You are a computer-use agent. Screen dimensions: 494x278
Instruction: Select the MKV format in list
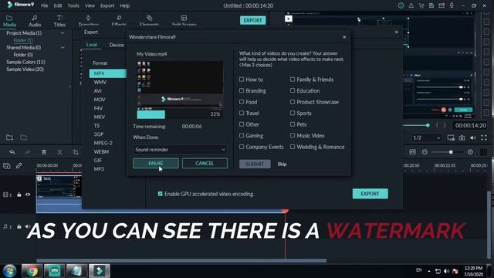100,117
